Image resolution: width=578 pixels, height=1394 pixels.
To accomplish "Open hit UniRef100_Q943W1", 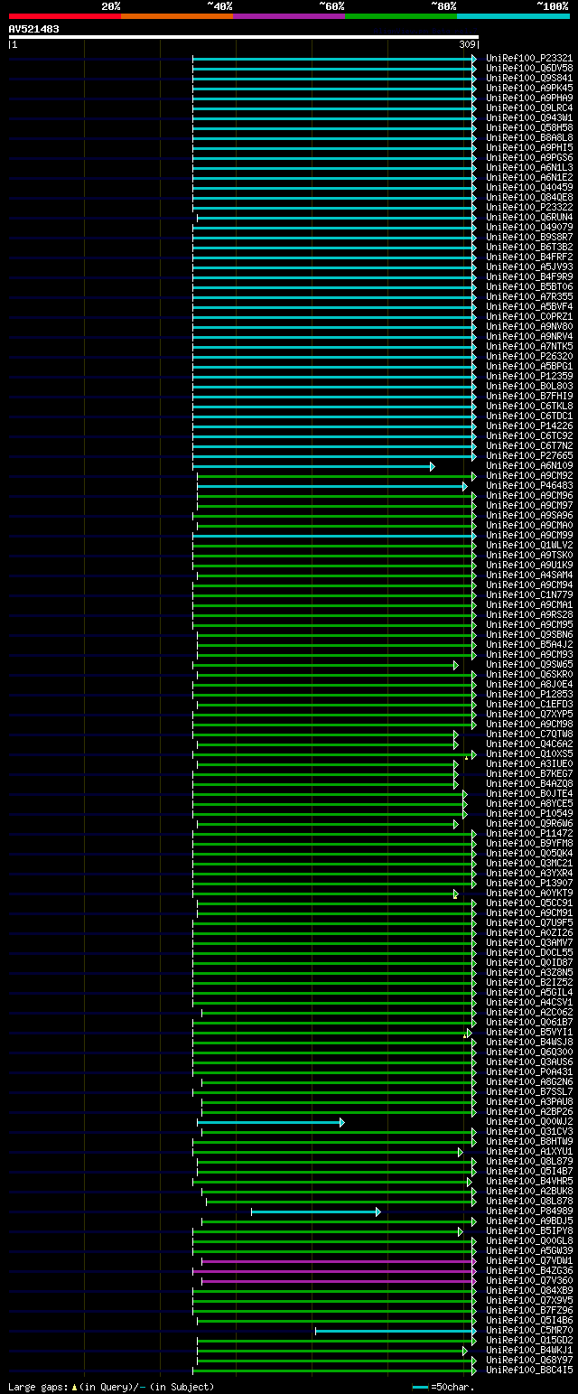I will point(529,117).
